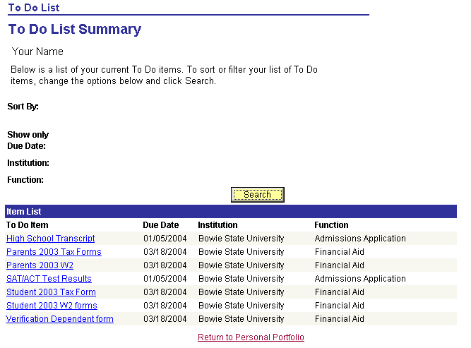Select the Parents 2003 W2 link
Screen dimensions: 471x348
40,265
